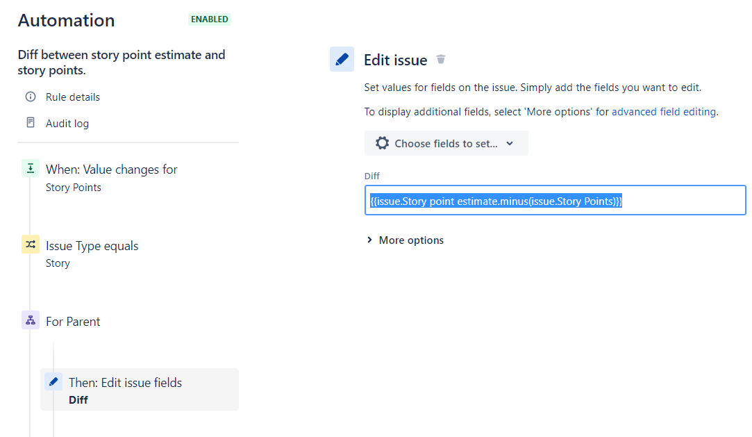
Task: Click the chevron arrow on Choose fields dropdown
Action: click(x=510, y=143)
